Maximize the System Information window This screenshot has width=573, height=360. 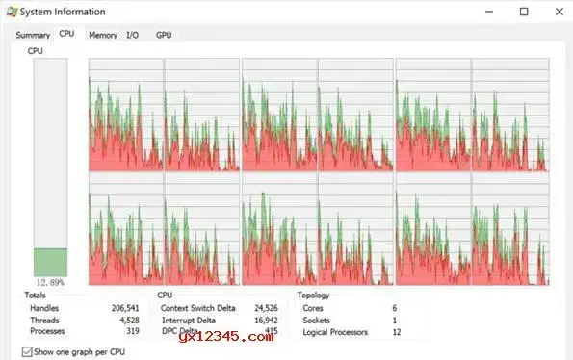coord(524,12)
